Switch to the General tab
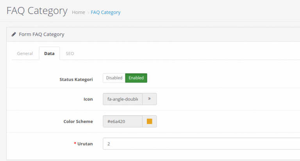 coord(25,54)
